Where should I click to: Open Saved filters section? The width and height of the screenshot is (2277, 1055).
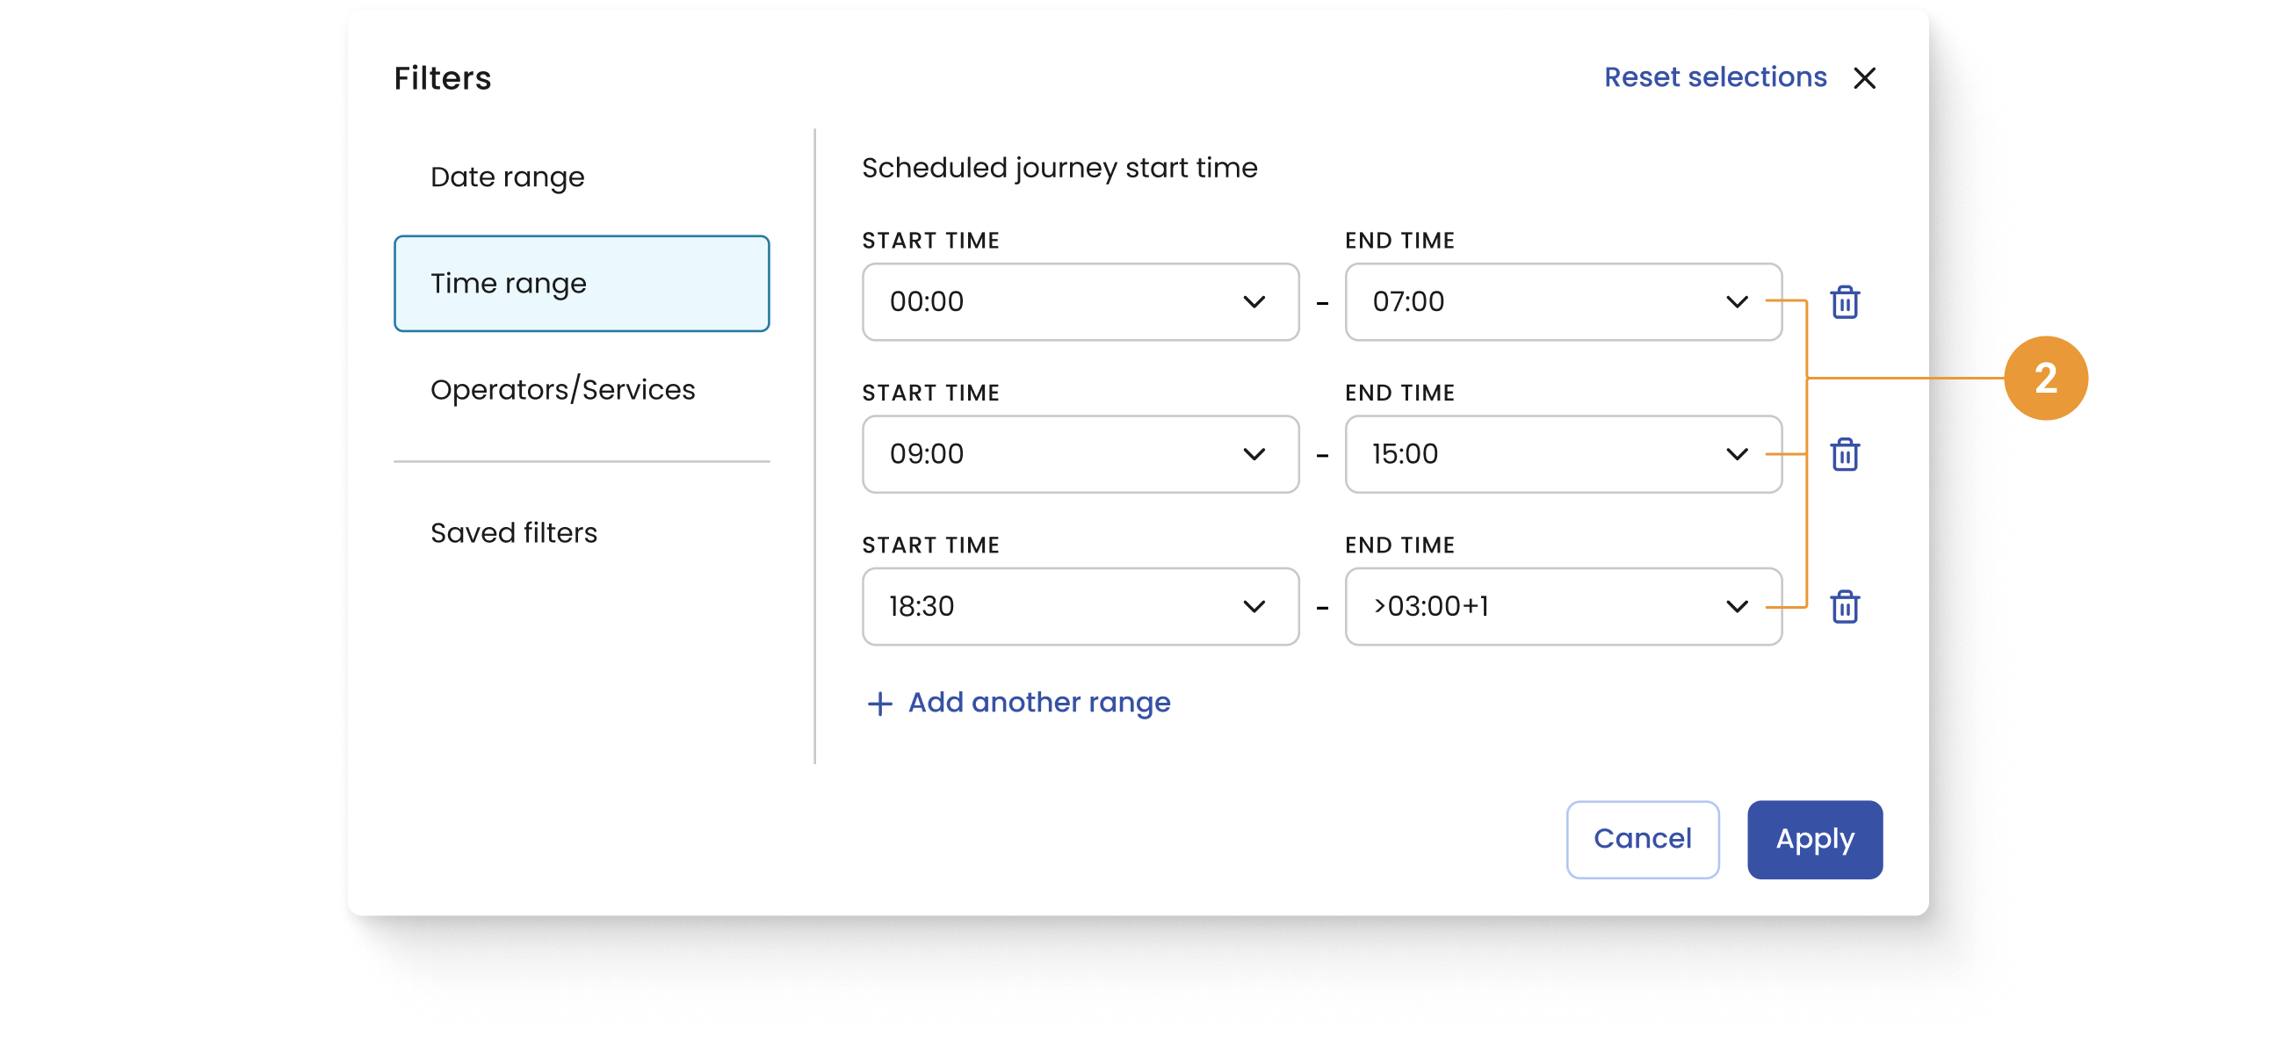(x=514, y=533)
